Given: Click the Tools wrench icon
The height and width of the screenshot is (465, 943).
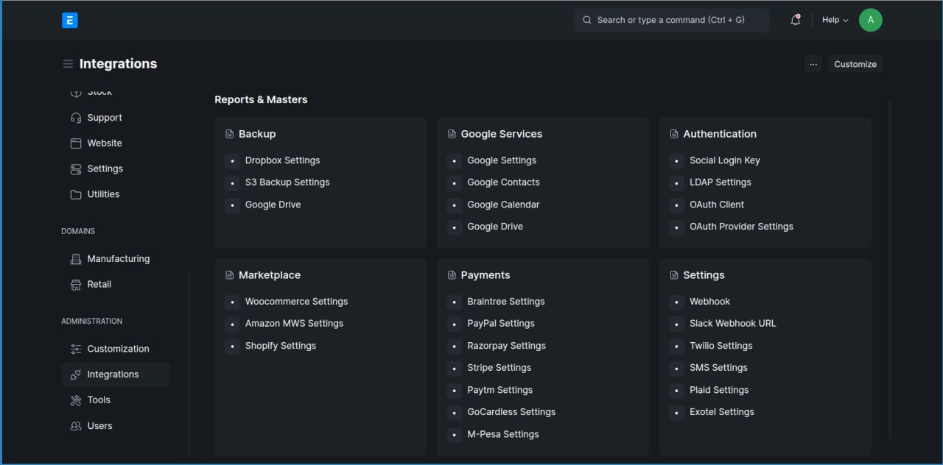Looking at the screenshot, I should tap(76, 400).
